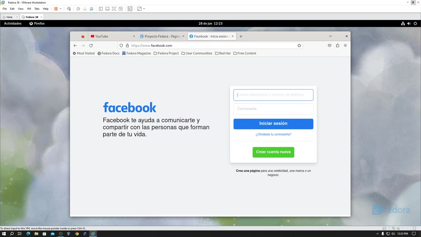This screenshot has height=237, width=421.
Task: Click the stretch guest display icon
Action: click(139, 9)
